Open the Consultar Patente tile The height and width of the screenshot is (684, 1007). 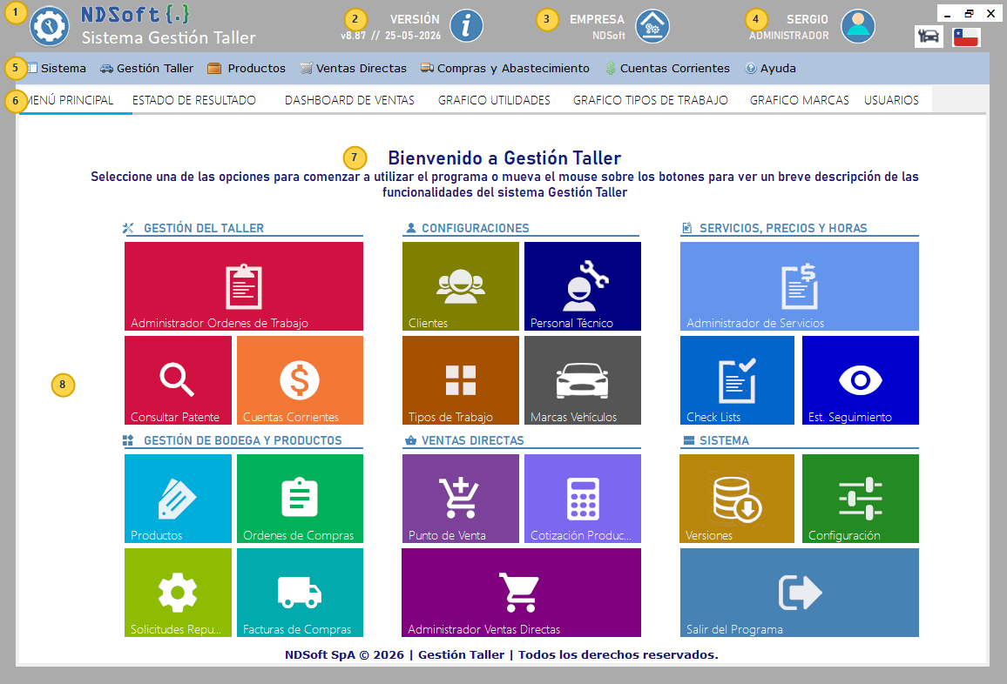coord(178,380)
